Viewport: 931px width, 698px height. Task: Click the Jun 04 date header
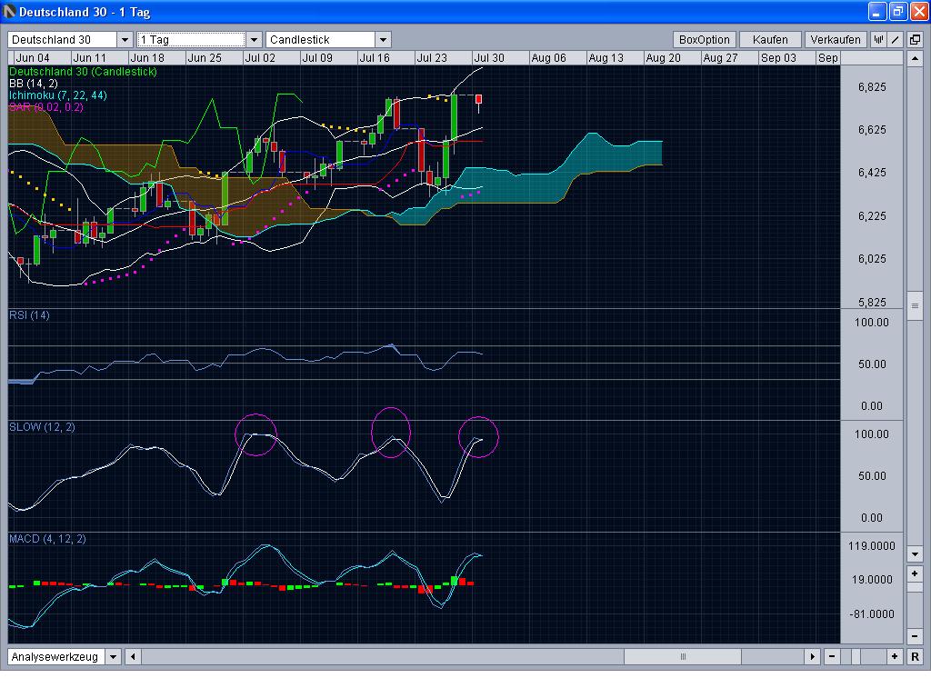[x=33, y=57]
